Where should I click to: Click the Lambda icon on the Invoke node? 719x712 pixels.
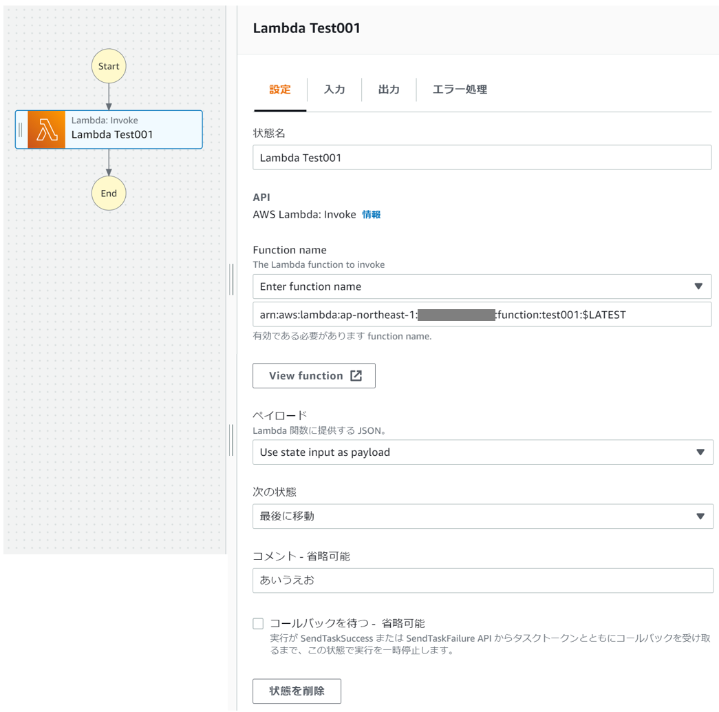pos(45,129)
